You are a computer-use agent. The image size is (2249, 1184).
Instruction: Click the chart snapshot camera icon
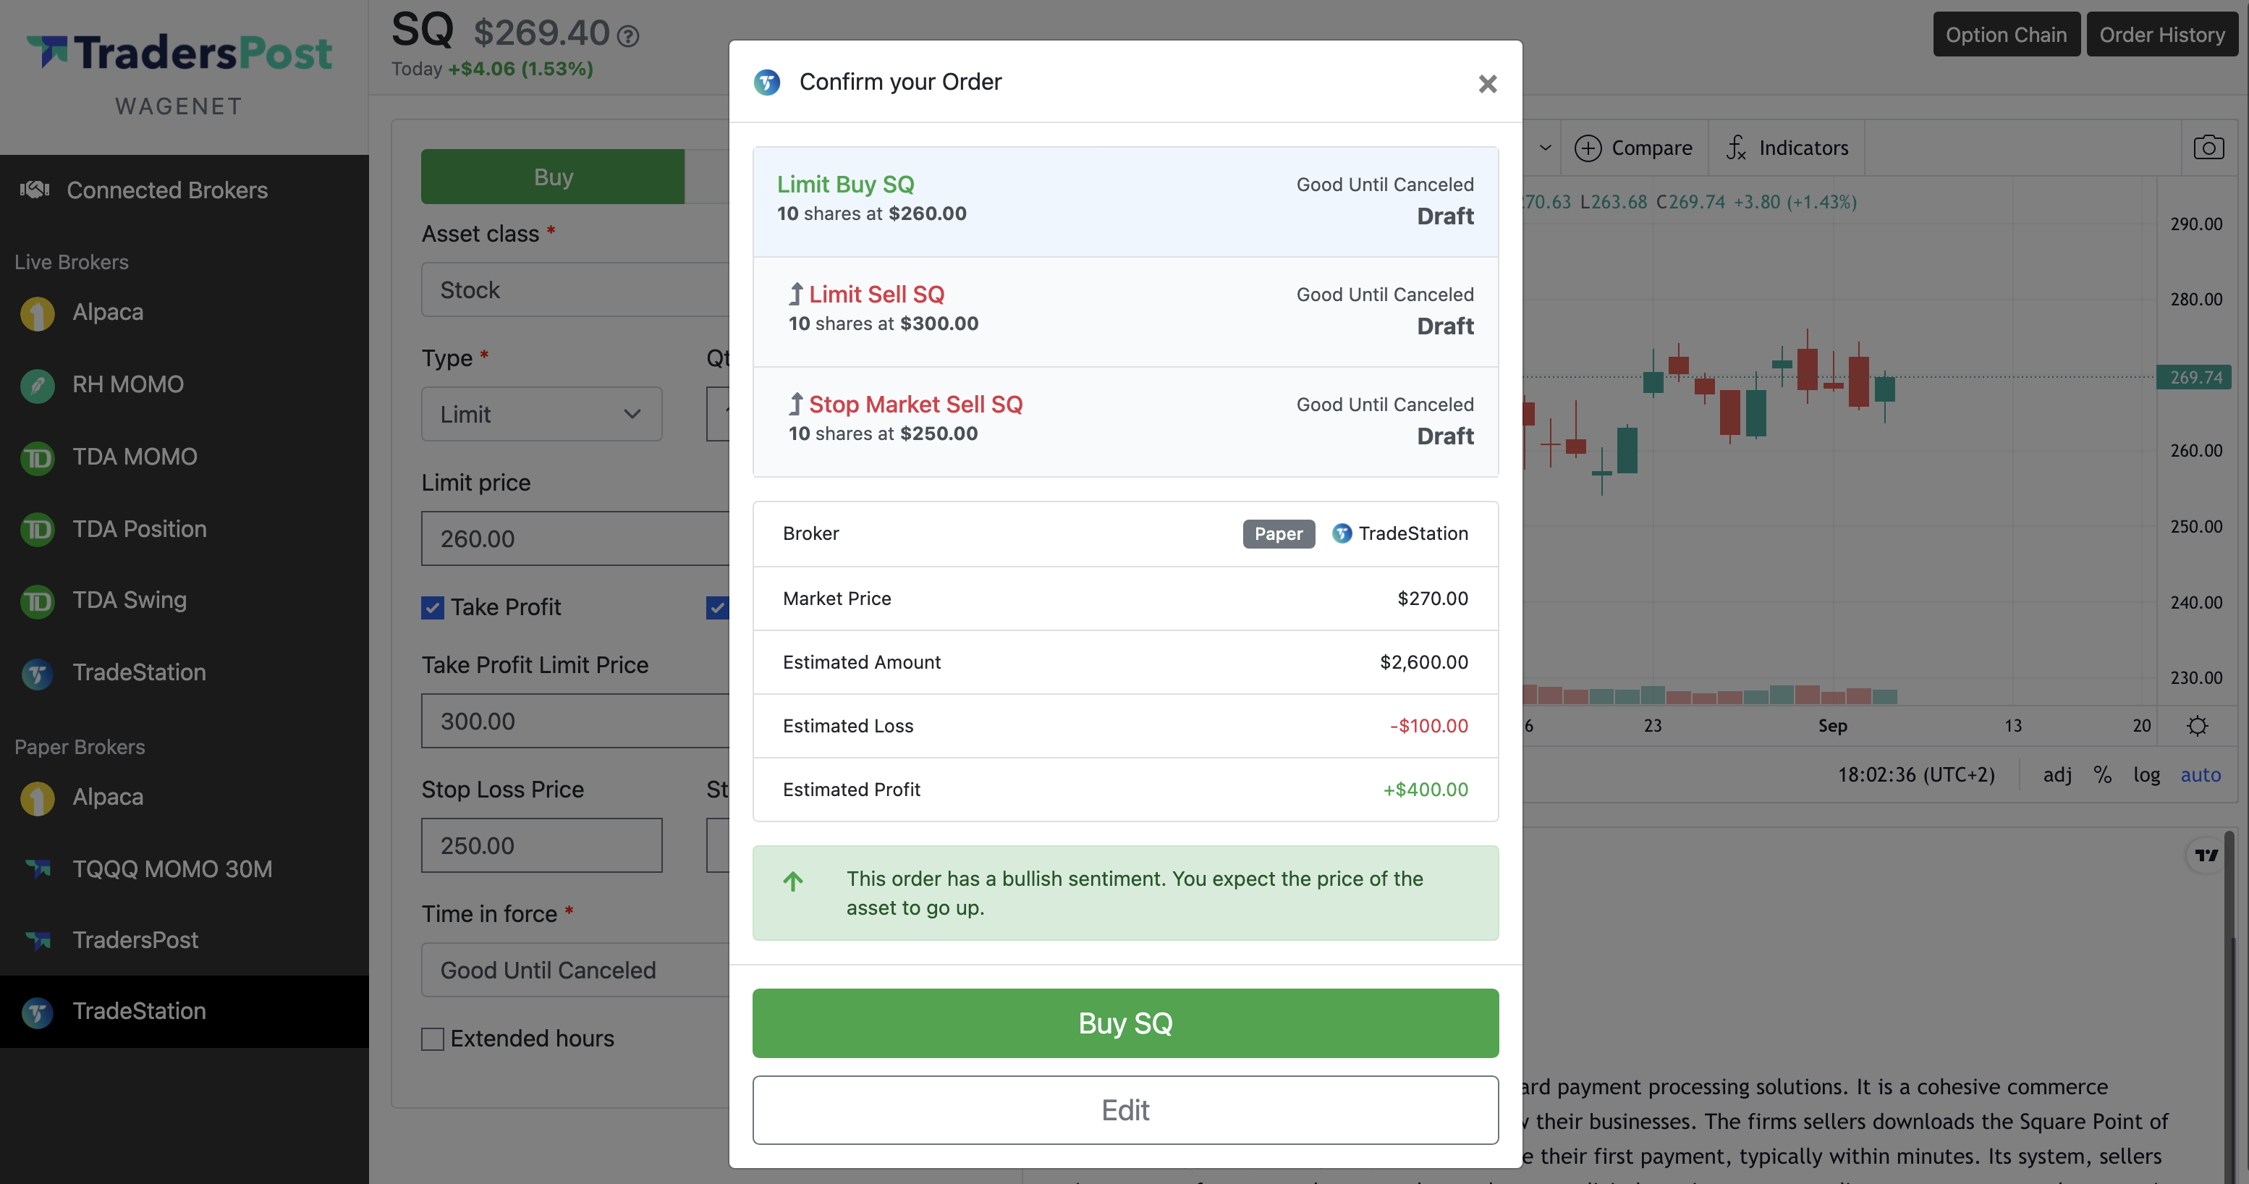2208,148
